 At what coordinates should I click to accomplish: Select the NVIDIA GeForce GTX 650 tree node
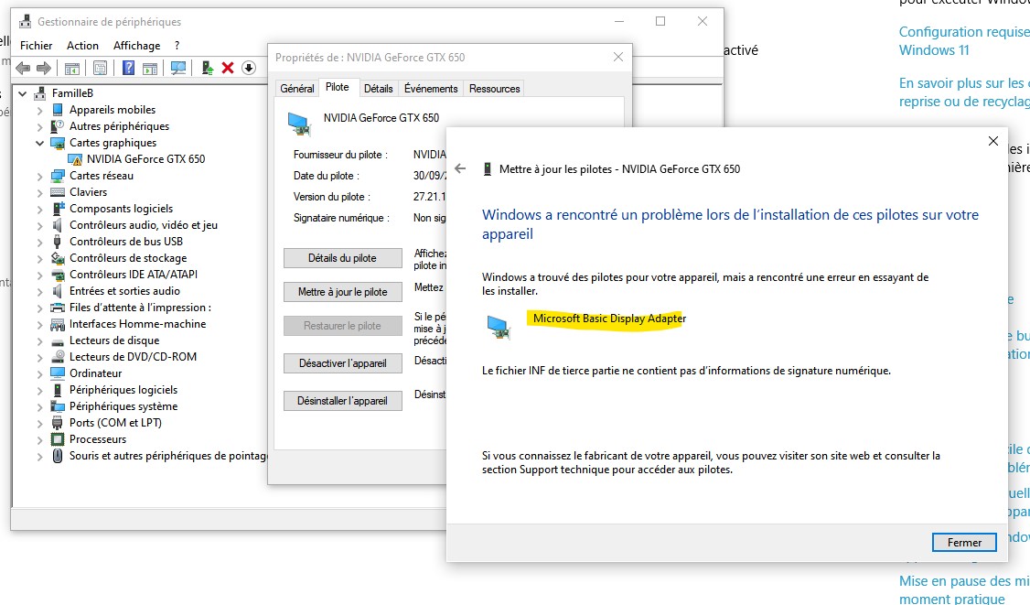145,159
